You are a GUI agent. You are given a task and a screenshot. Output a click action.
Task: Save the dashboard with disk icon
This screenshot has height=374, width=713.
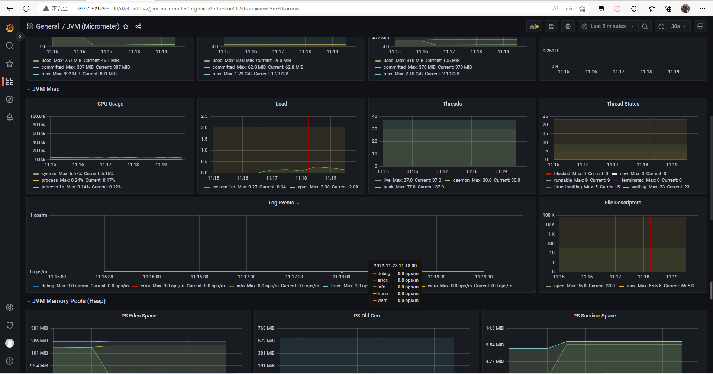pos(552,26)
